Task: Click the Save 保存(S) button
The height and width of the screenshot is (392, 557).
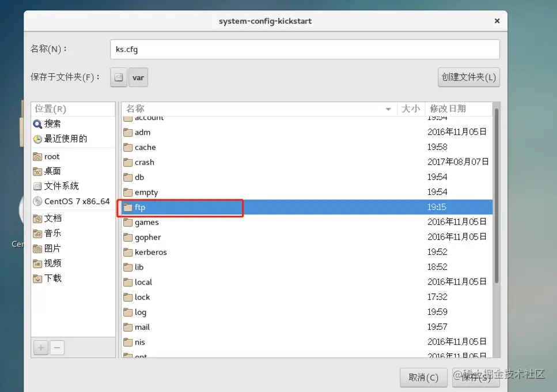Action: [x=476, y=378]
